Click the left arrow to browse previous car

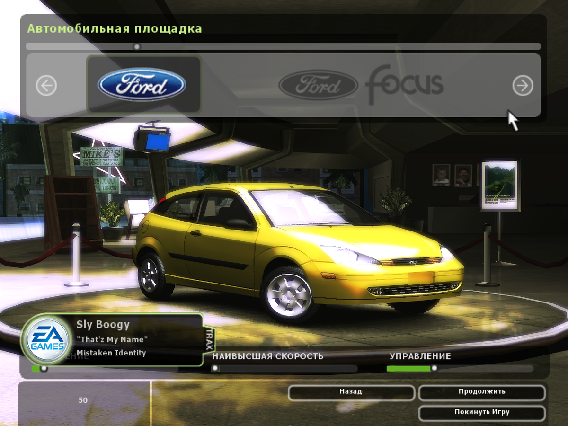pos(46,86)
